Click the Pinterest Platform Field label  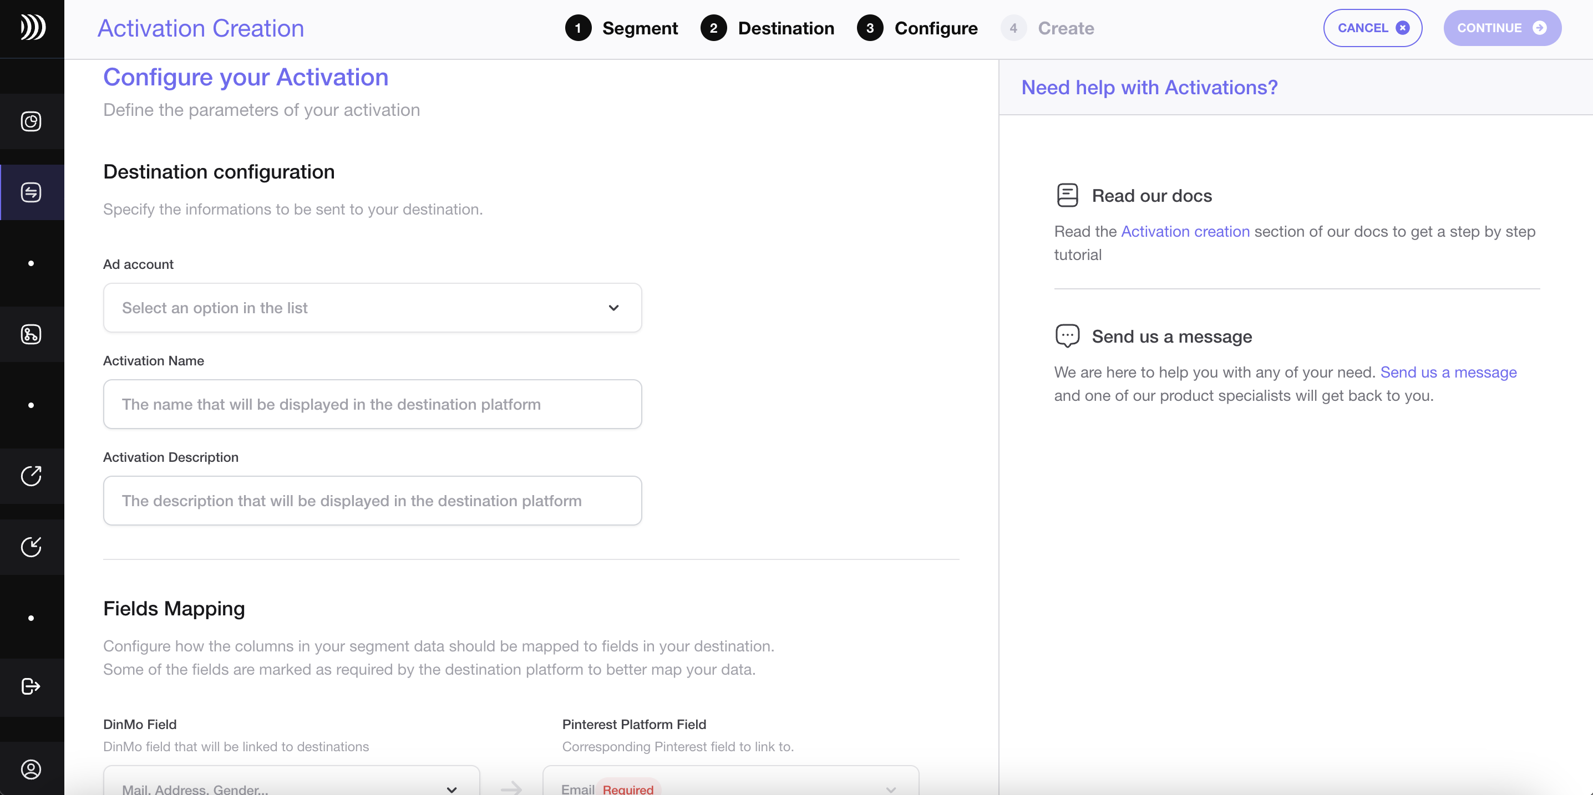tap(634, 724)
